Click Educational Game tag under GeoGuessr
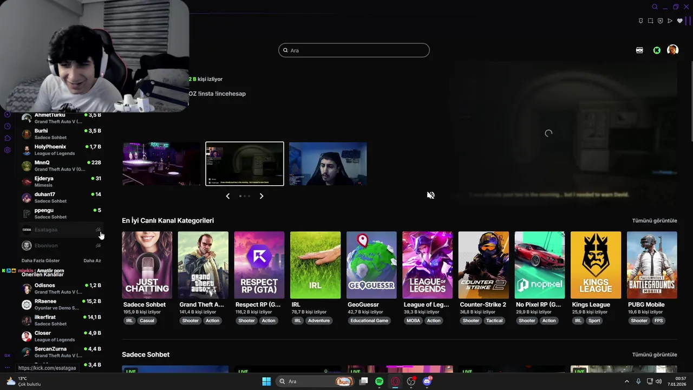This screenshot has height=390, width=693. 369,321
